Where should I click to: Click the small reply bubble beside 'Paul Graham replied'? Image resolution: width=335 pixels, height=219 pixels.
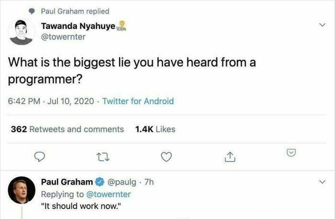click(32, 11)
